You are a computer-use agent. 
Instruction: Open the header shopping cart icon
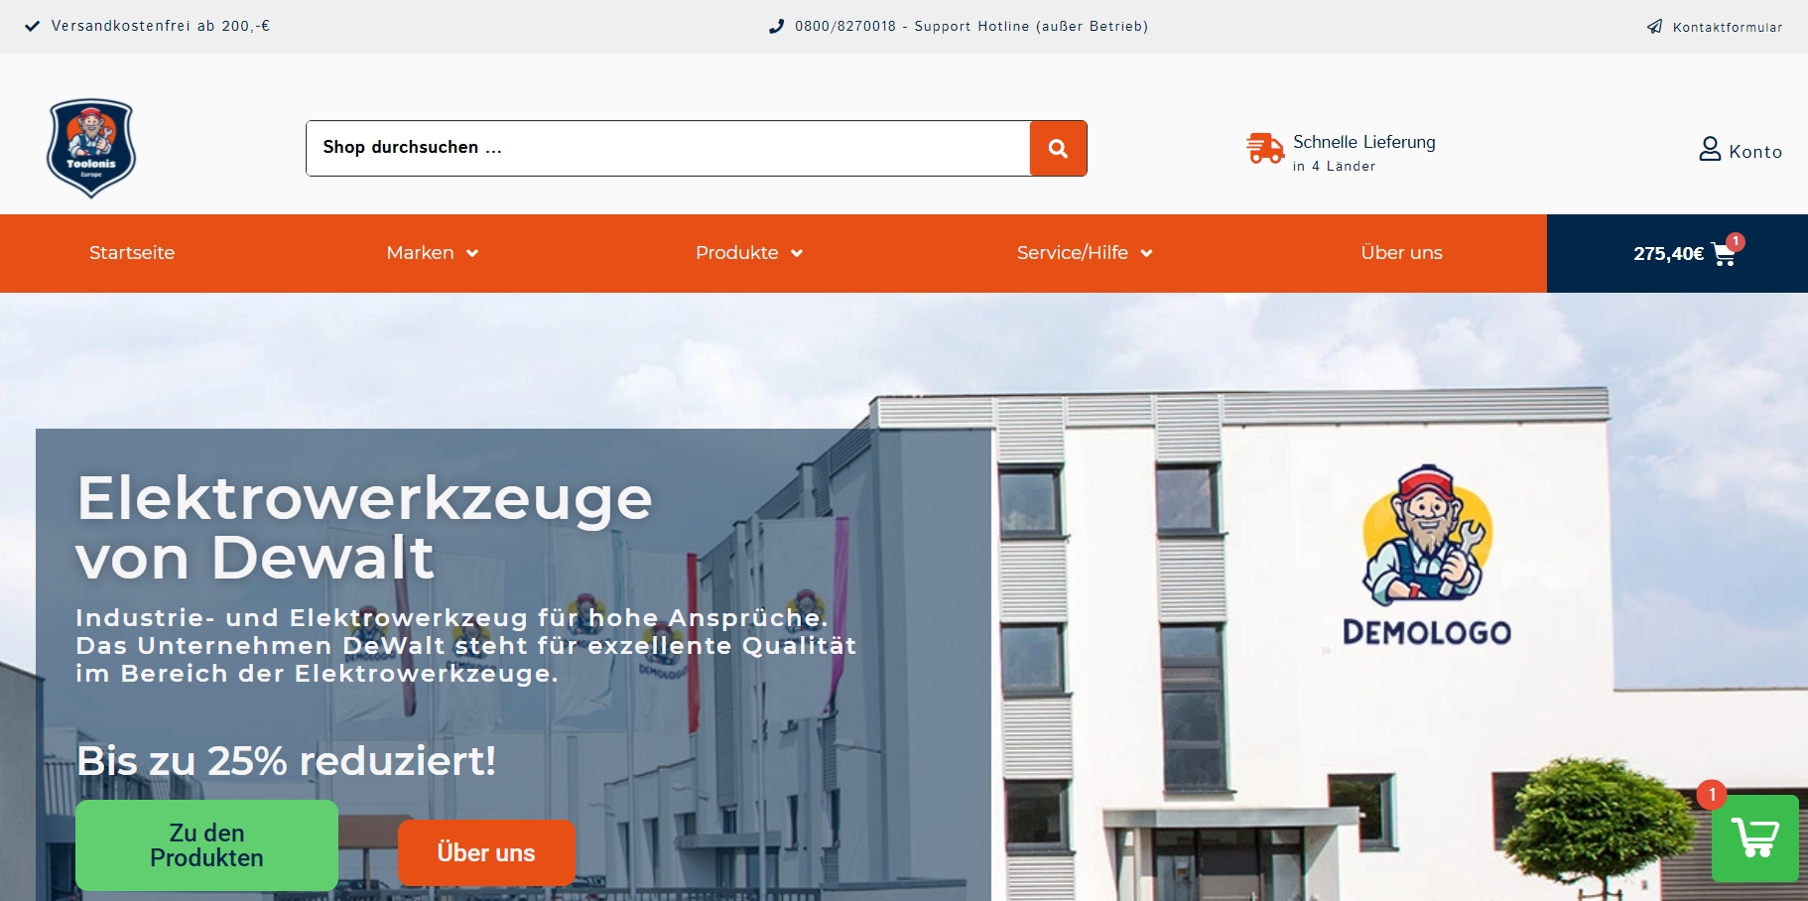point(1725,255)
